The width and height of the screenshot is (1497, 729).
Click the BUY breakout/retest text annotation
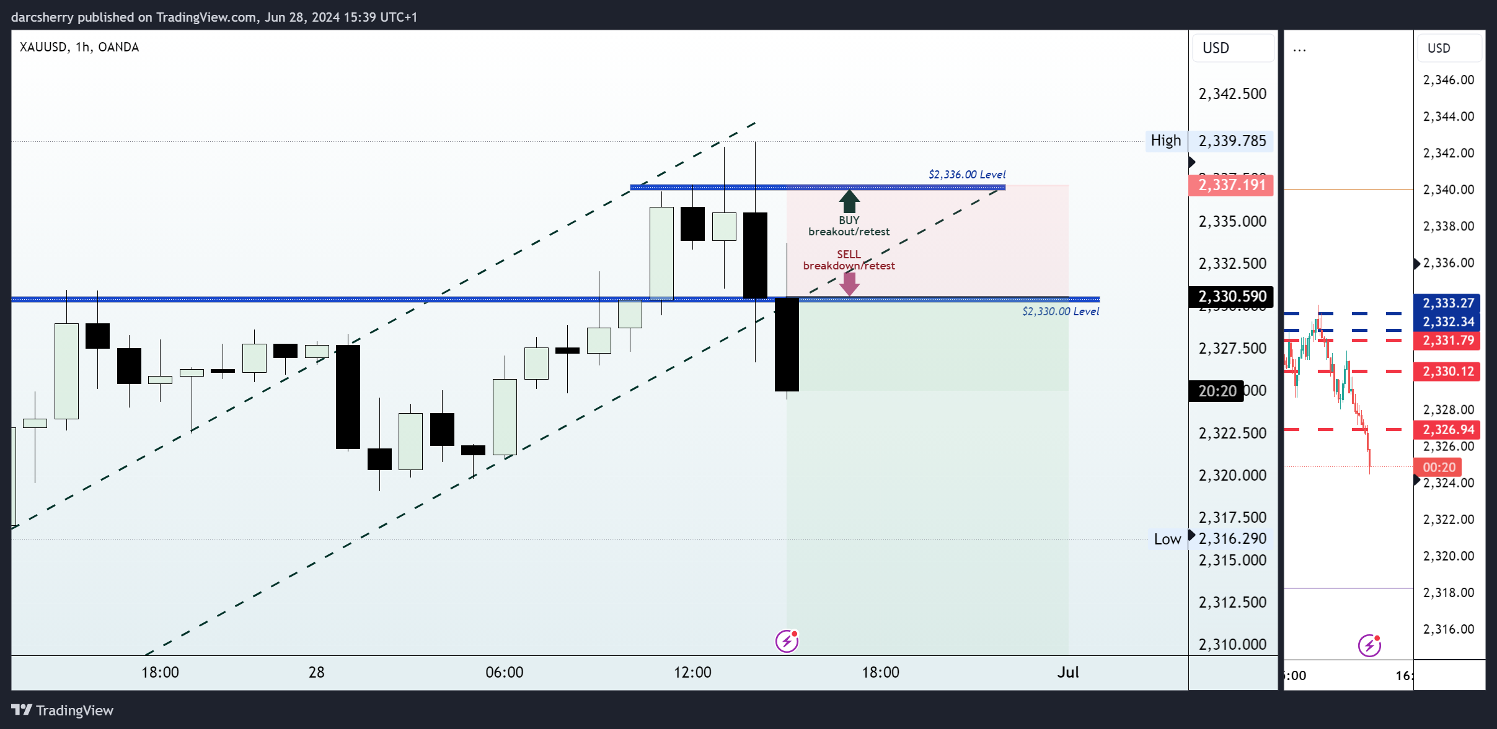tap(849, 226)
